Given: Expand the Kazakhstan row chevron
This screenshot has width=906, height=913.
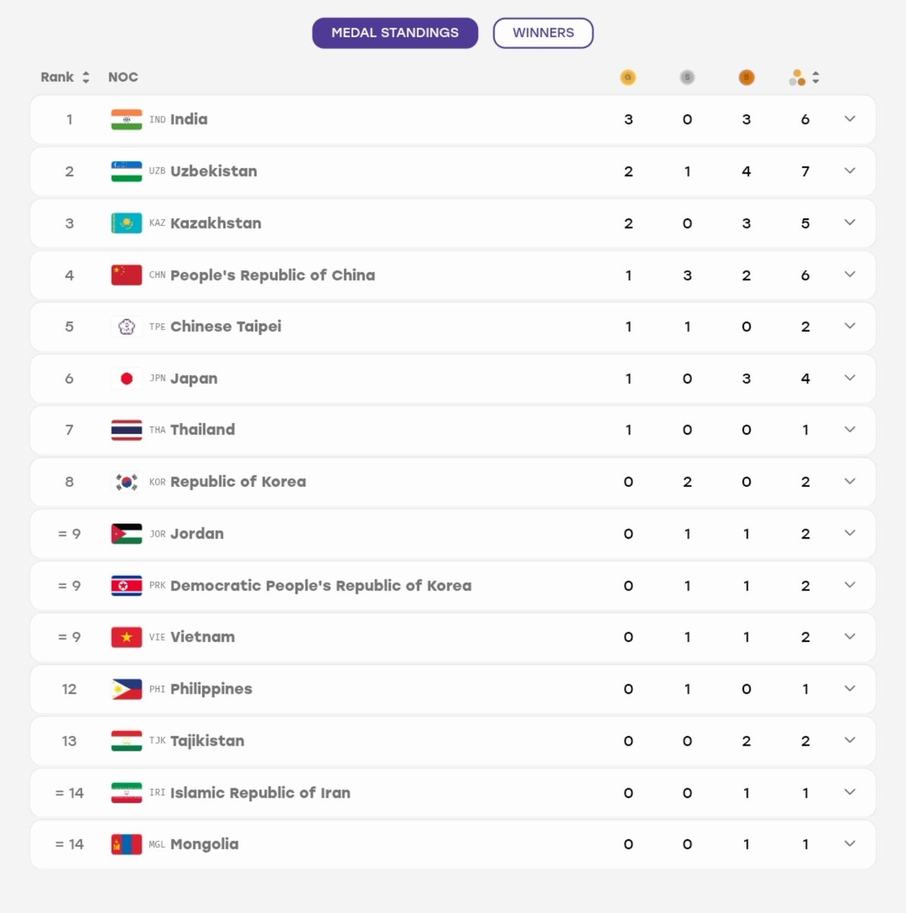Looking at the screenshot, I should pyautogui.click(x=850, y=222).
